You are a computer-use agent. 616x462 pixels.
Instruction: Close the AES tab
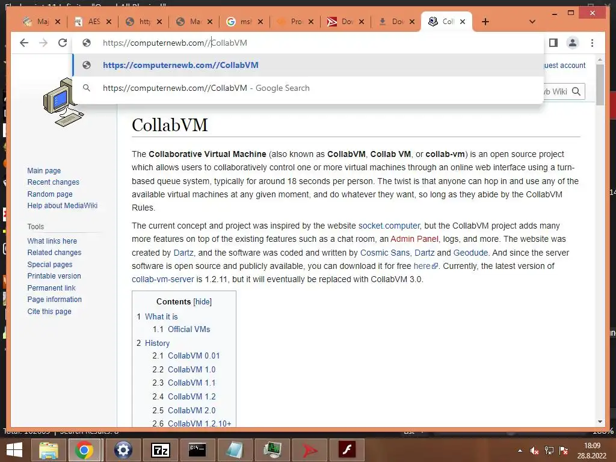click(109, 22)
